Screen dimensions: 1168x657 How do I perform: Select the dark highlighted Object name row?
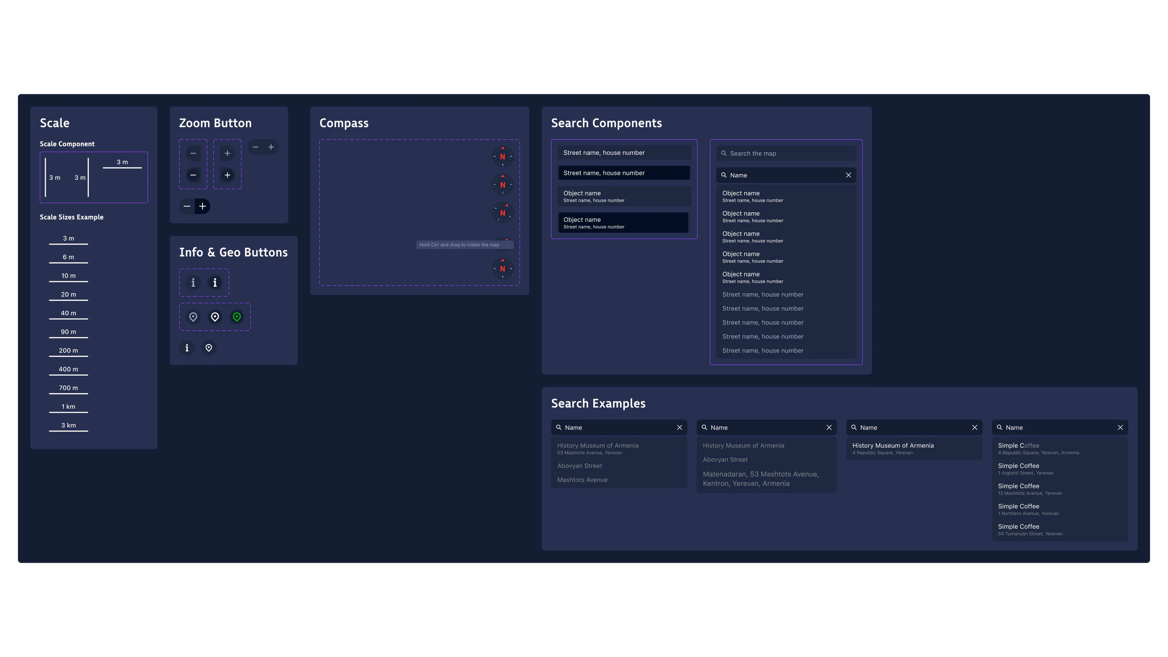coord(623,222)
